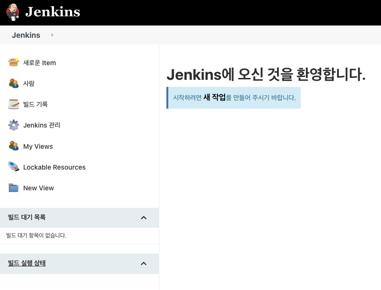Click the Jenkins에 오신 것을 환영합니다. heading
This screenshot has width=381, height=290.
(266, 74)
